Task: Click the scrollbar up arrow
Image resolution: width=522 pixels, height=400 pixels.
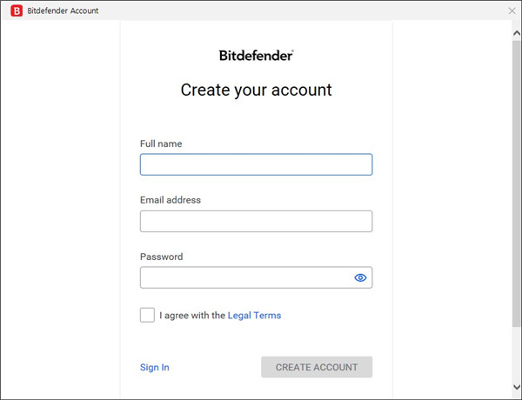Action: pyautogui.click(x=516, y=32)
